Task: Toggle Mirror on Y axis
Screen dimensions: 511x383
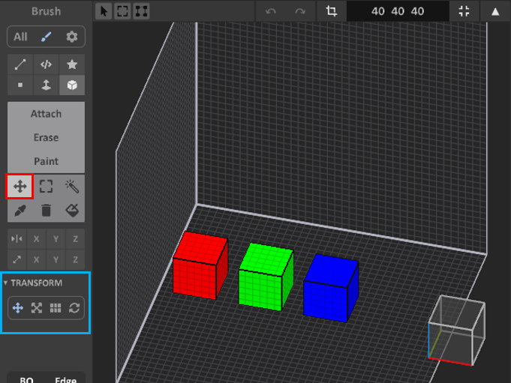Action: [x=56, y=239]
